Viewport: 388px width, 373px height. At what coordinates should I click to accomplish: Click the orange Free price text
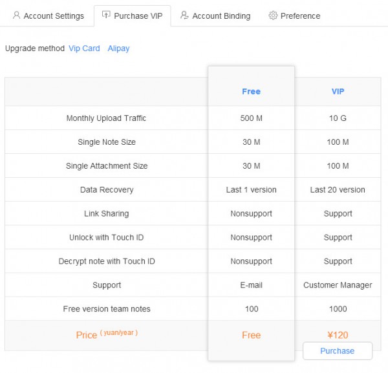[x=251, y=335]
